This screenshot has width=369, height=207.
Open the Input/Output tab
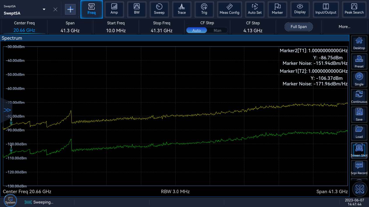point(326,9)
